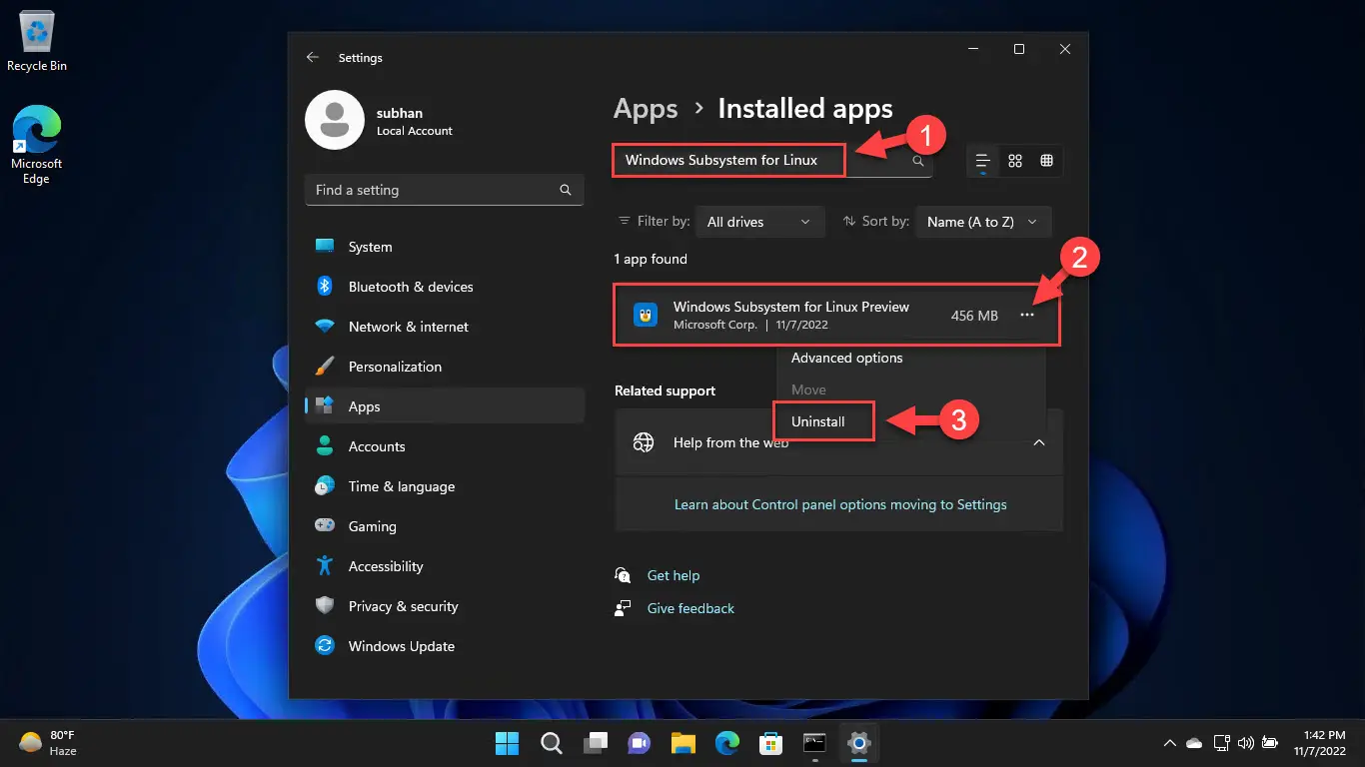Click the subhan user avatar picture
This screenshot has width=1365, height=767.
tap(334, 120)
